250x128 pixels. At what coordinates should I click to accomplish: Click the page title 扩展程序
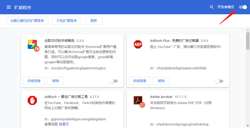(x=23, y=7)
